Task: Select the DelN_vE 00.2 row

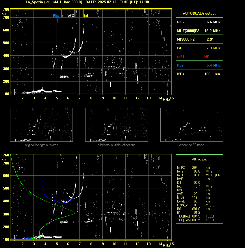Action: [196, 205]
